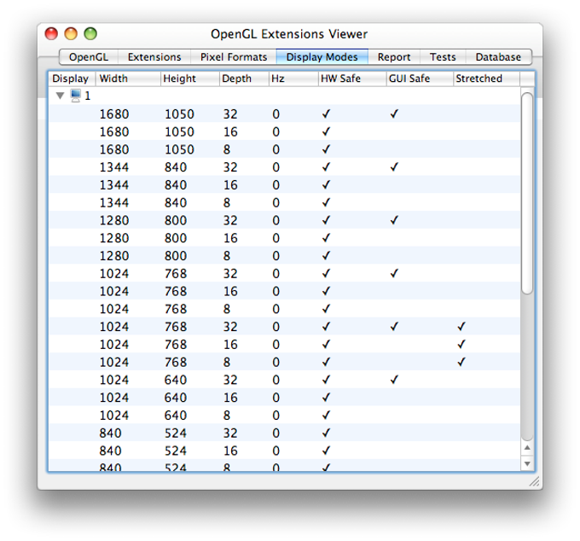Go to the Pixel Formats tab
The height and width of the screenshot is (541, 580).
coord(234,57)
